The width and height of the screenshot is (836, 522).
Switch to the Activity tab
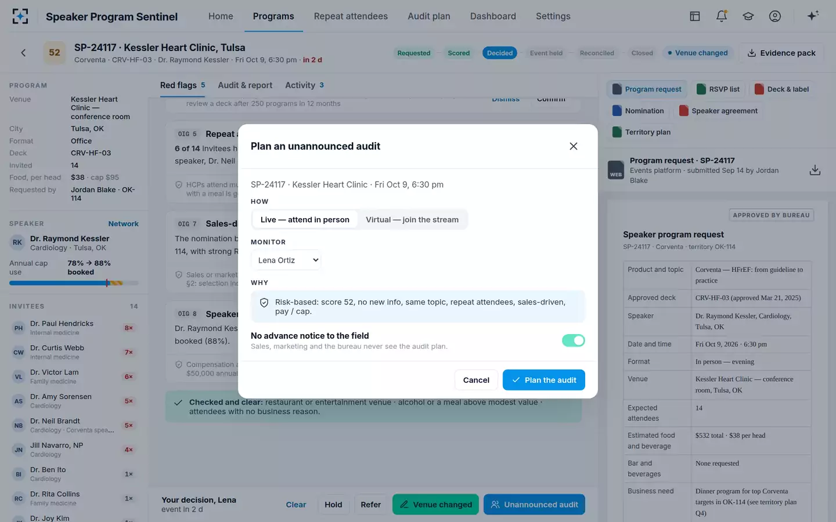click(x=304, y=85)
